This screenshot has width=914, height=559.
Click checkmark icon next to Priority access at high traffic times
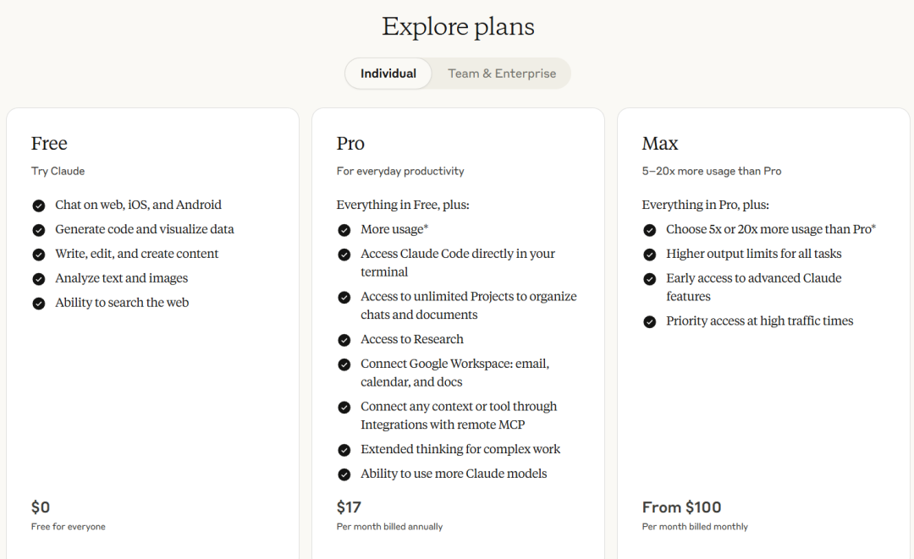[649, 321]
